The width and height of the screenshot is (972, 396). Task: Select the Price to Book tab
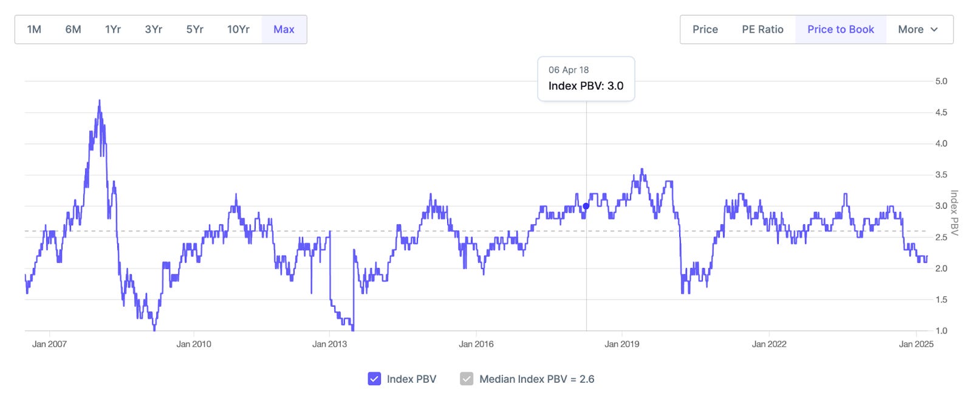(840, 29)
